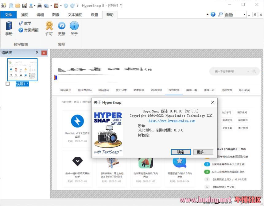The height and width of the screenshot is (206, 264).
Task: Switch to the 设置 ribbon tab
Action: [x=95, y=15]
